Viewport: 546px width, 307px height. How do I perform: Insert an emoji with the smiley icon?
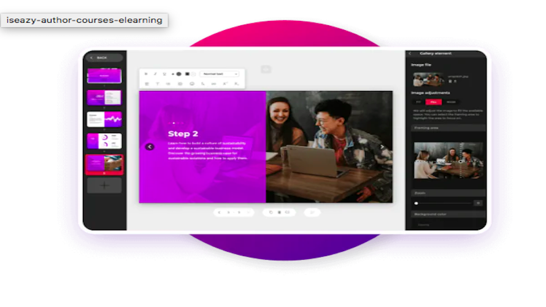click(x=192, y=84)
